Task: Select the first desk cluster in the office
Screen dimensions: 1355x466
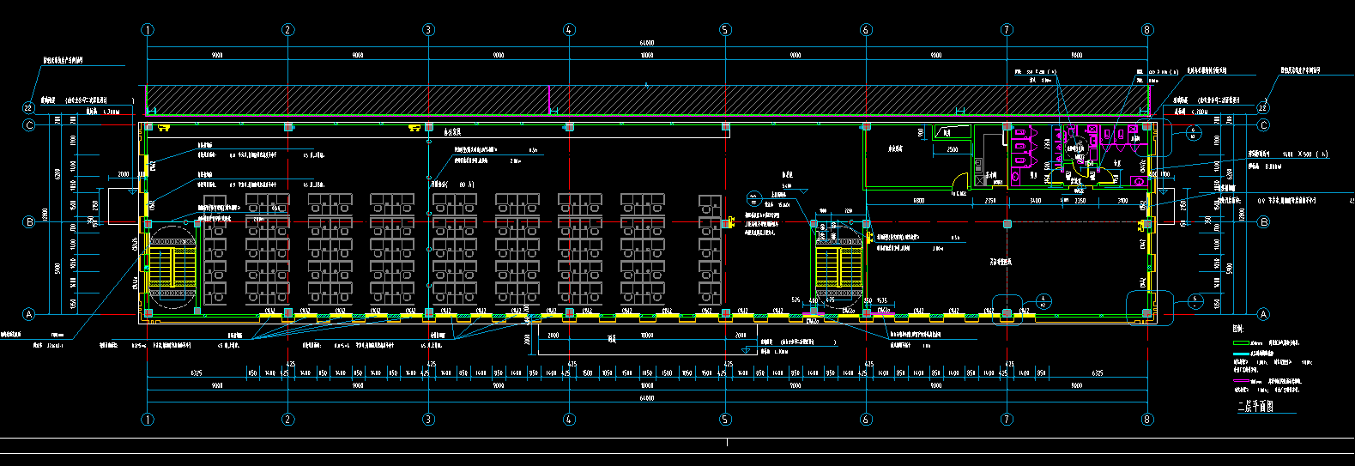Action: click(x=214, y=249)
